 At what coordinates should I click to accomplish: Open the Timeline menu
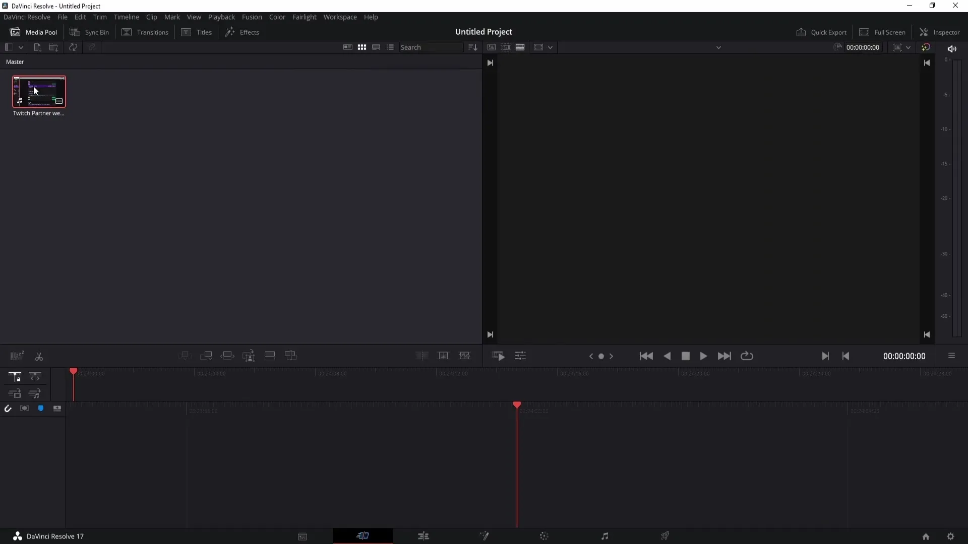tap(126, 17)
